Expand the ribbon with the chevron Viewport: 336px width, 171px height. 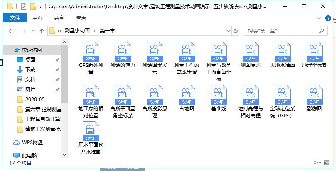(x=319, y=18)
